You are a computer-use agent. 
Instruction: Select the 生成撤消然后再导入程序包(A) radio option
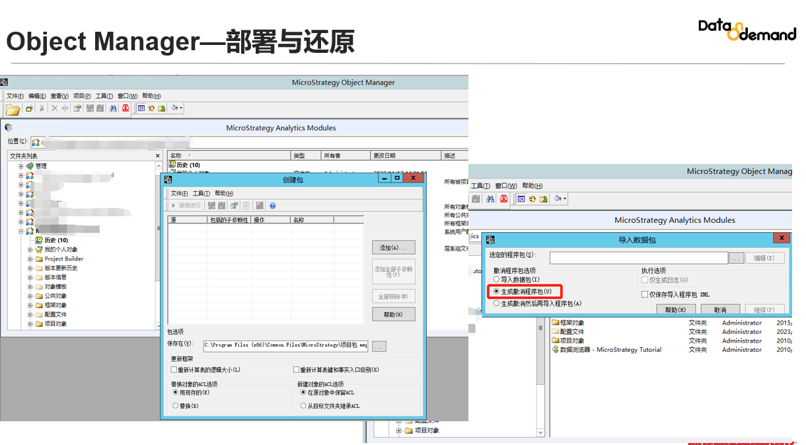[497, 303]
